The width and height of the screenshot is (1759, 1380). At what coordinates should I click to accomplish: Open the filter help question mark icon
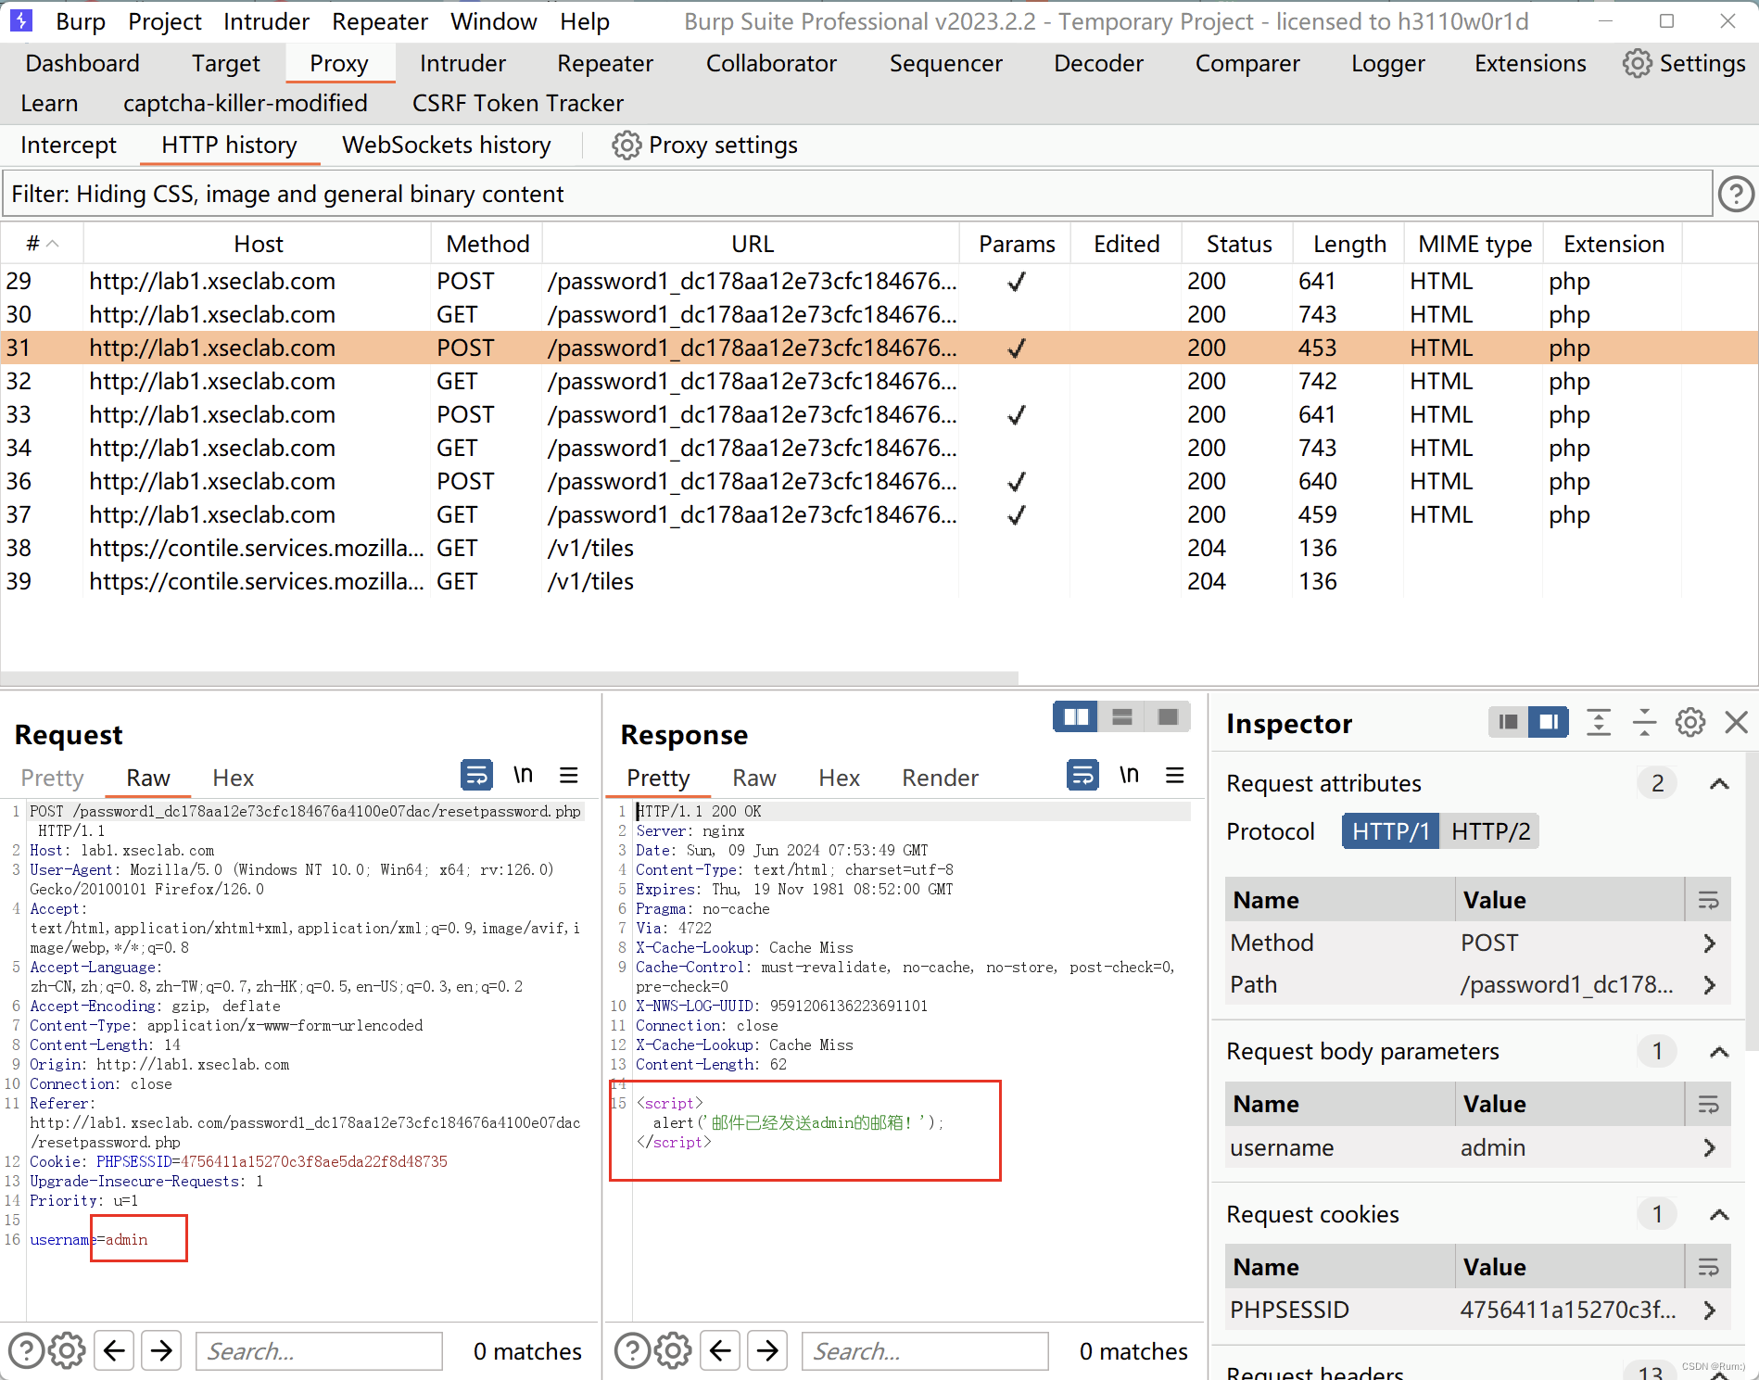coord(1736,194)
